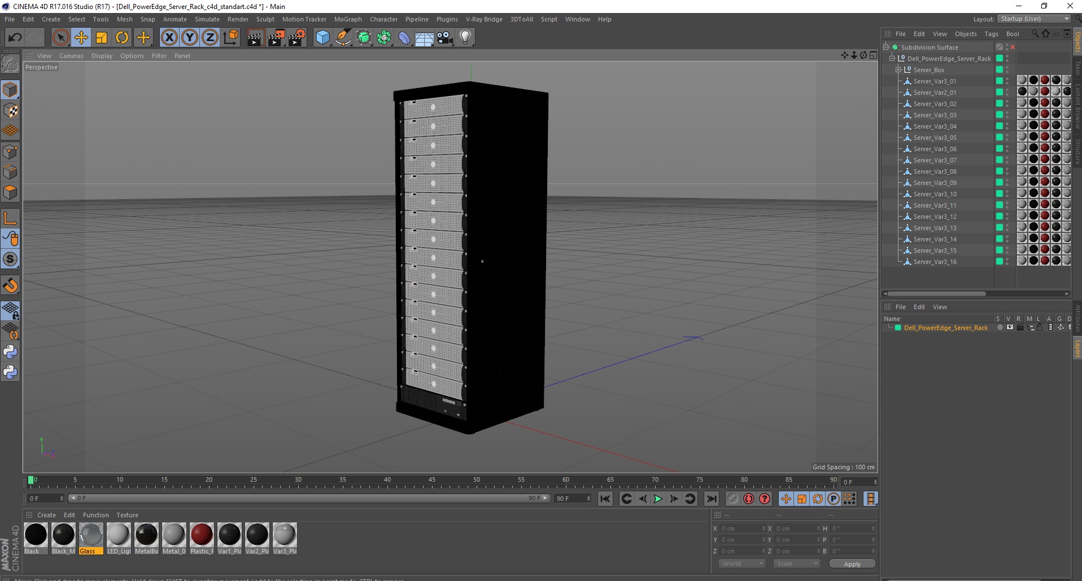
Task: Open the deformer objects icon
Action: [404, 38]
